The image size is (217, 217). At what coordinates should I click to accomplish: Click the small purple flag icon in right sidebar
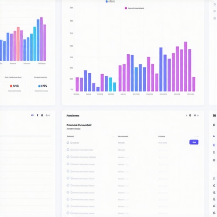(x=214, y=136)
